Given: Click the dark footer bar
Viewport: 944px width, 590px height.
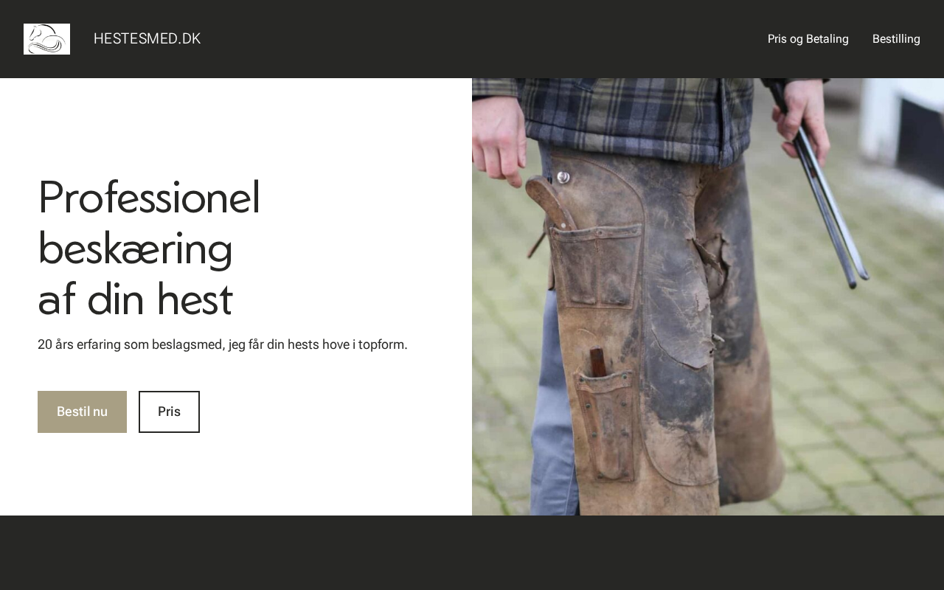Looking at the screenshot, I should click(x=472, y=552).
